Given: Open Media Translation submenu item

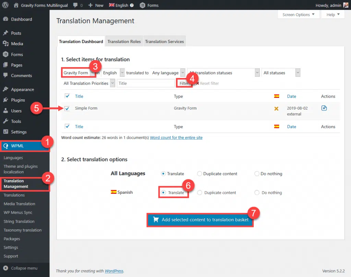Looking at the screenshot, I should 20,204.
